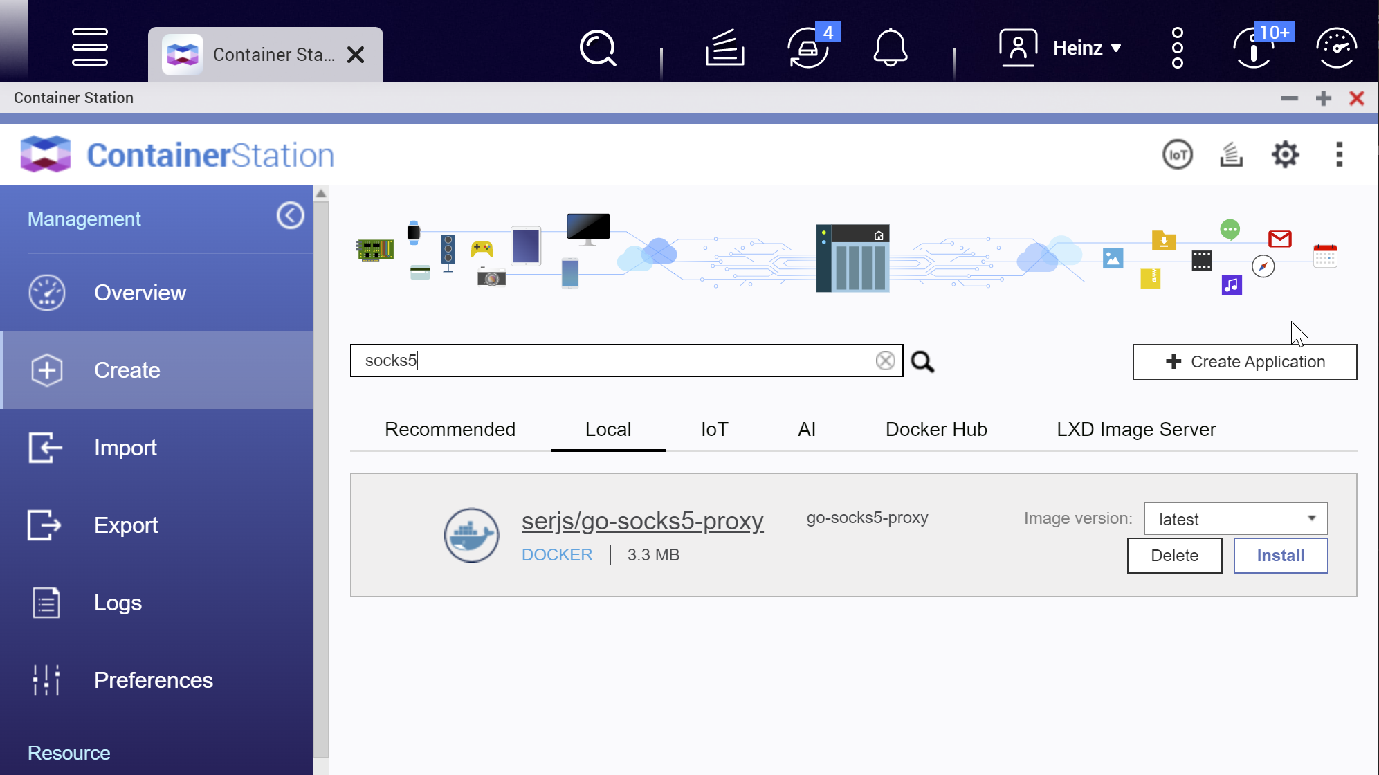Click the magnifier search button beside the field

(x=922, y=361)
